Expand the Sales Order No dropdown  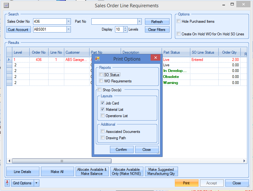pos(68,21)
